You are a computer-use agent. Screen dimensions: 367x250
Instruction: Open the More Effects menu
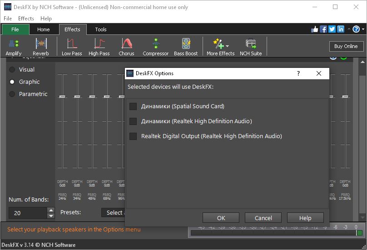pos(220,47)
